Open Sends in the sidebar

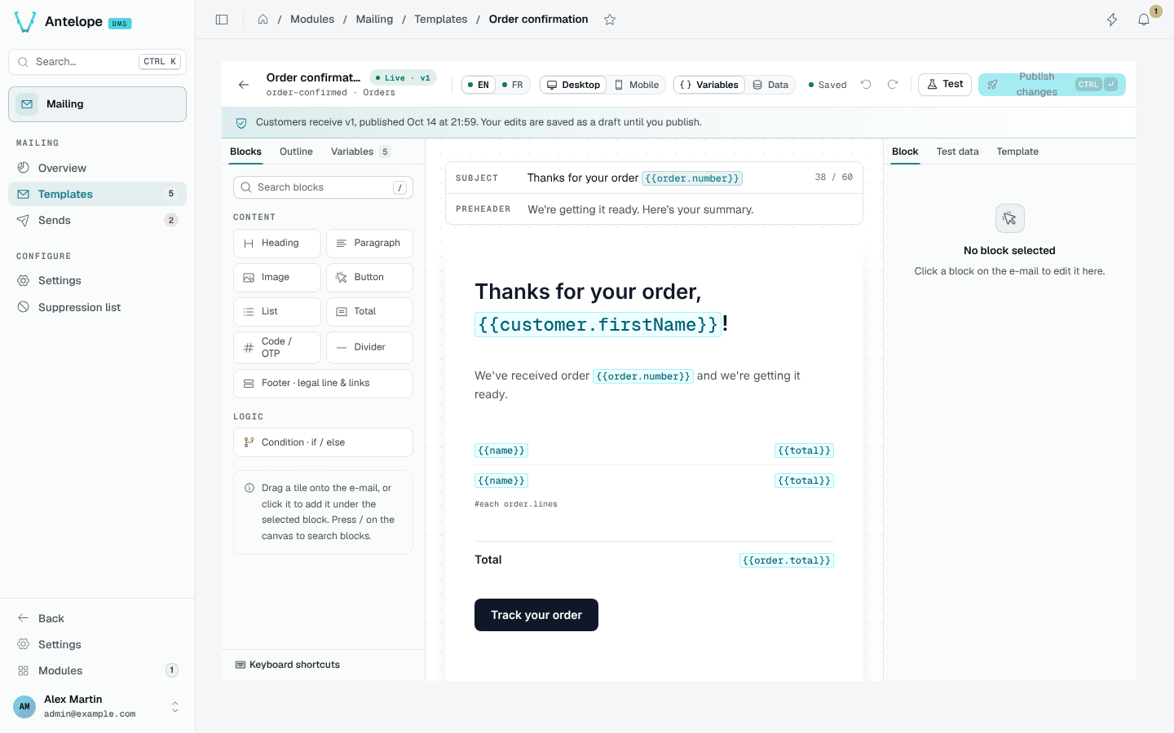tap(97, 220)
